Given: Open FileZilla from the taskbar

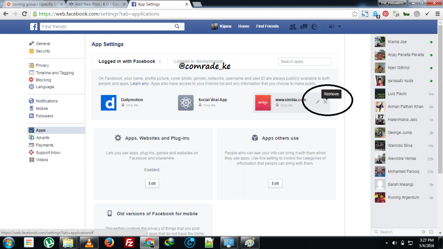Looking at the screenshot, I should click(x=129, y=243).
